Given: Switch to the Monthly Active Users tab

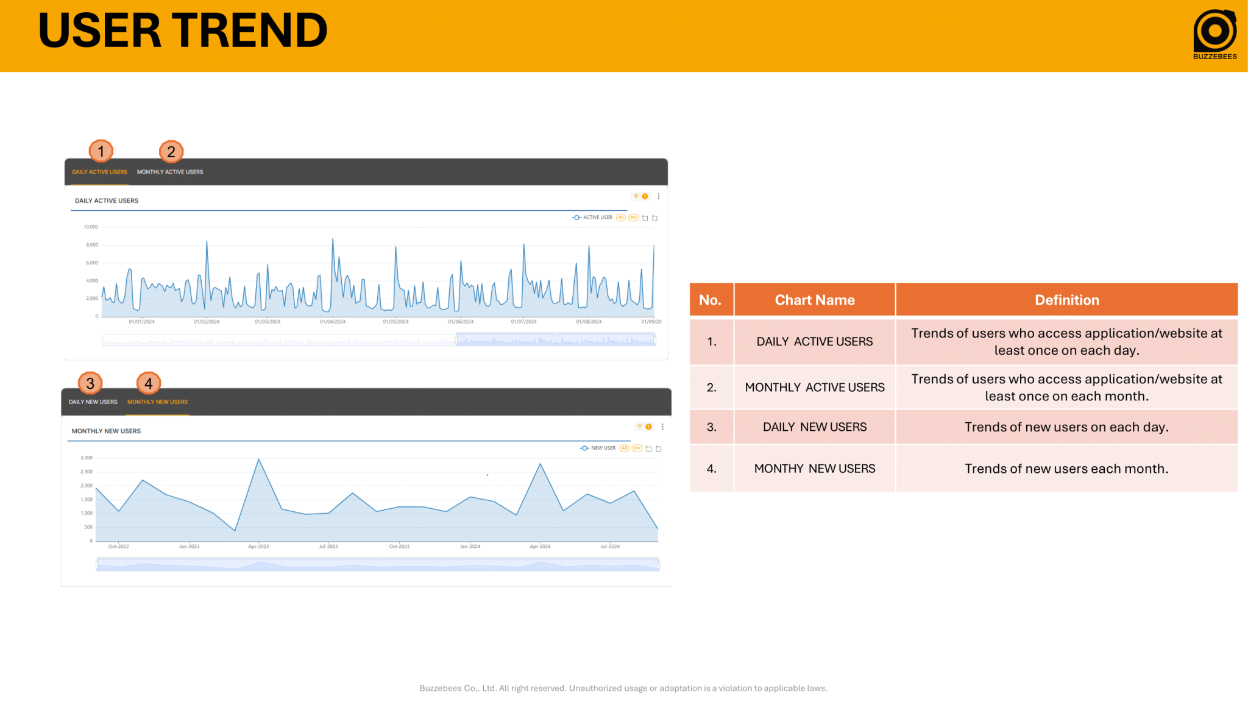Looking at the screenshot, I should (x=171, y=172).
